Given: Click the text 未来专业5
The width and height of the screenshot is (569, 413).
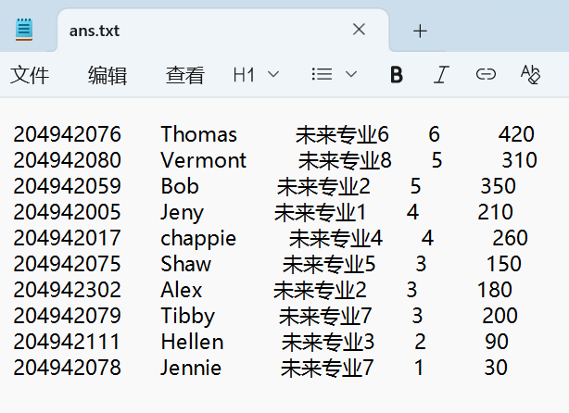Looking at the screenshot, I should click(x=329, y=264).
